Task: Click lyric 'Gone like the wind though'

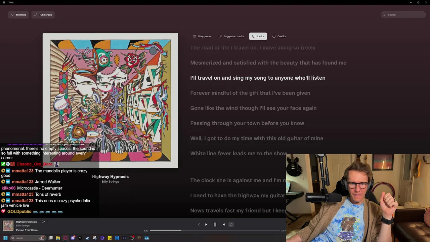Action: pos(253,108)
